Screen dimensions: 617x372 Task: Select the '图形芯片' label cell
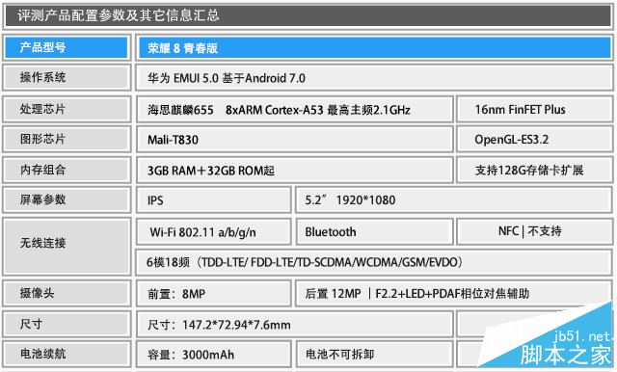(67, 139)
